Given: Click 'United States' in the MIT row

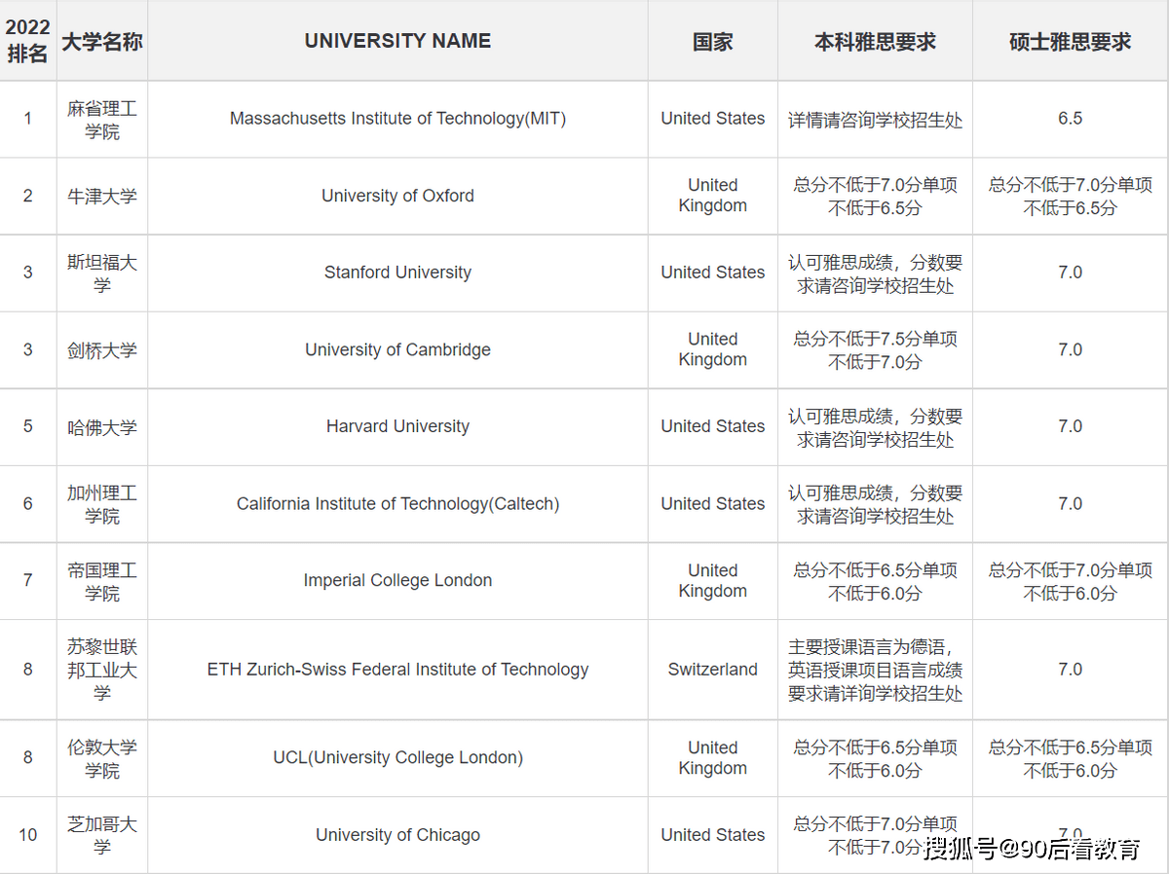Looking at the screenshot, I should coord(713,119).
